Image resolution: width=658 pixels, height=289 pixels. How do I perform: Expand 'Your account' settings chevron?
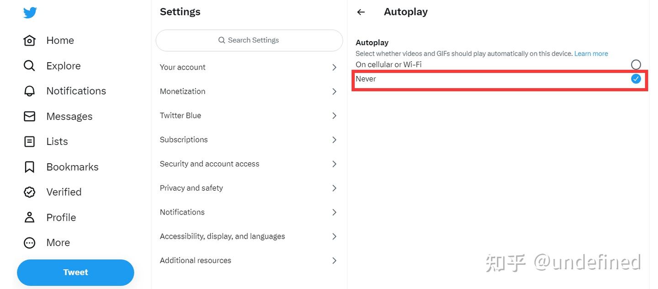tap(334, 67)
